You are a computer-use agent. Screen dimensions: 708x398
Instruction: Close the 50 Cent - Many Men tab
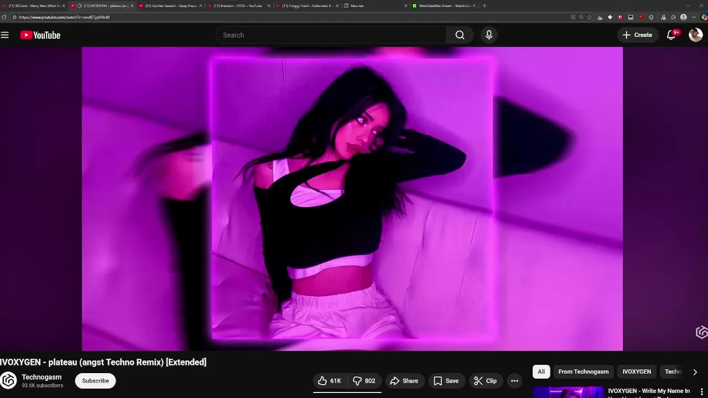click(64, 6)
